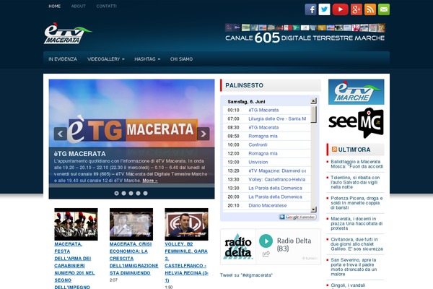Go to next slide in slider
The image size is (433, 289).
pyautogui.click(x=204, y=134)
